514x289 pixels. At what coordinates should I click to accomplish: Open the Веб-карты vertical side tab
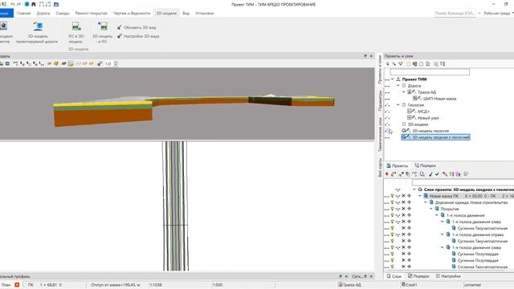click(x=380, y=168)
